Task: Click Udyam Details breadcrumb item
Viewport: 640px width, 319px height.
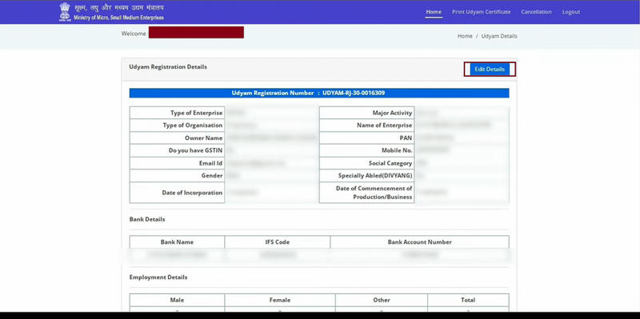Action: pyautogui.click(x=499, y=36)
